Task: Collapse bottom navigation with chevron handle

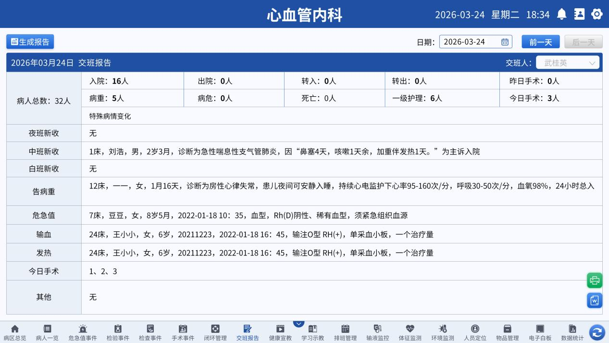Action: [298, 324]
